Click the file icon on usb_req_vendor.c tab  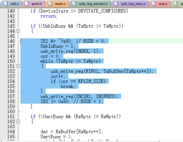coord(74,4)
